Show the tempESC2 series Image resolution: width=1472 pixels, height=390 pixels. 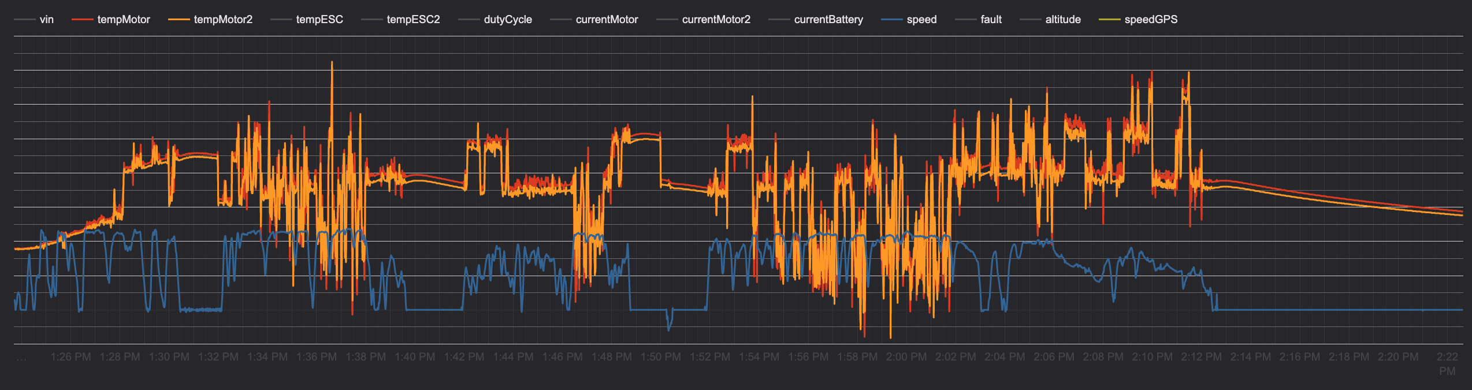tap(412, 20)
